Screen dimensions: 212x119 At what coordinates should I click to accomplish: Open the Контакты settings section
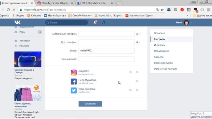[x=172, y=39]
